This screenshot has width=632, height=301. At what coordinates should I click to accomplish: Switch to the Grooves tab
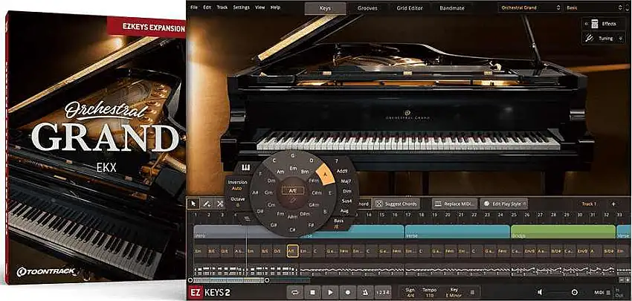click(x=367, y=8)
